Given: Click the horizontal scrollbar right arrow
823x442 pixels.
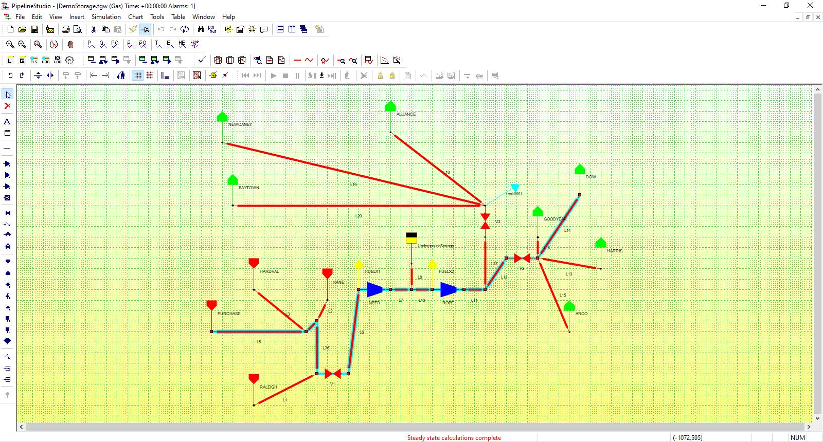Looking at the screenshot, I should 809,427.
